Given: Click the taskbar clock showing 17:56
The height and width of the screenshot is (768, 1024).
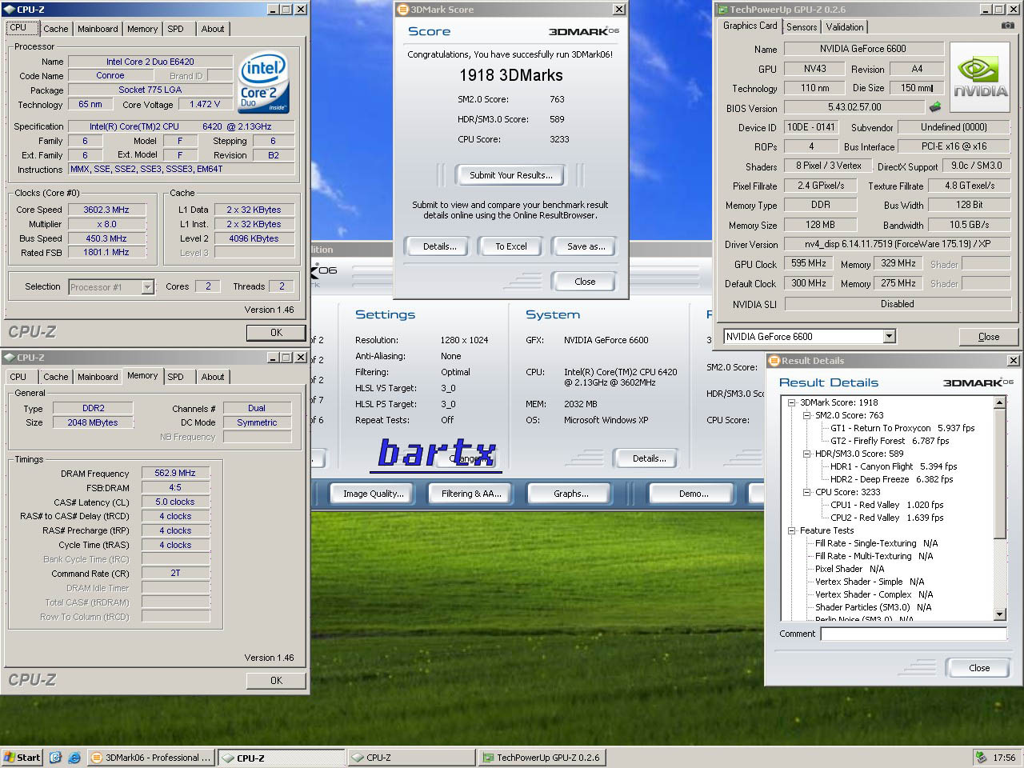Looking at the screenshot, I should 1004,758.
